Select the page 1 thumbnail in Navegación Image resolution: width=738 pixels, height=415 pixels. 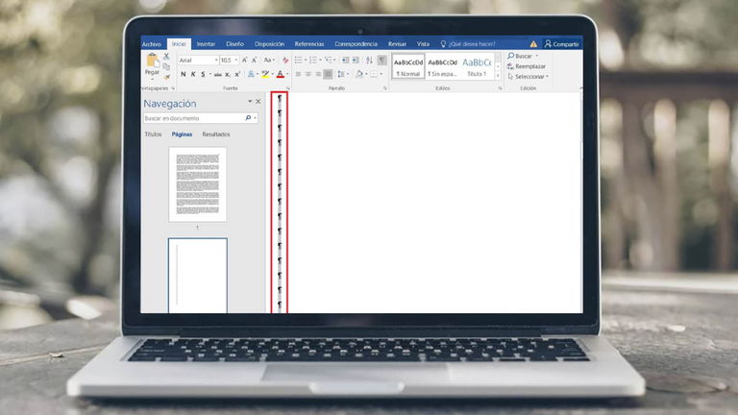(x=198, y=184)
